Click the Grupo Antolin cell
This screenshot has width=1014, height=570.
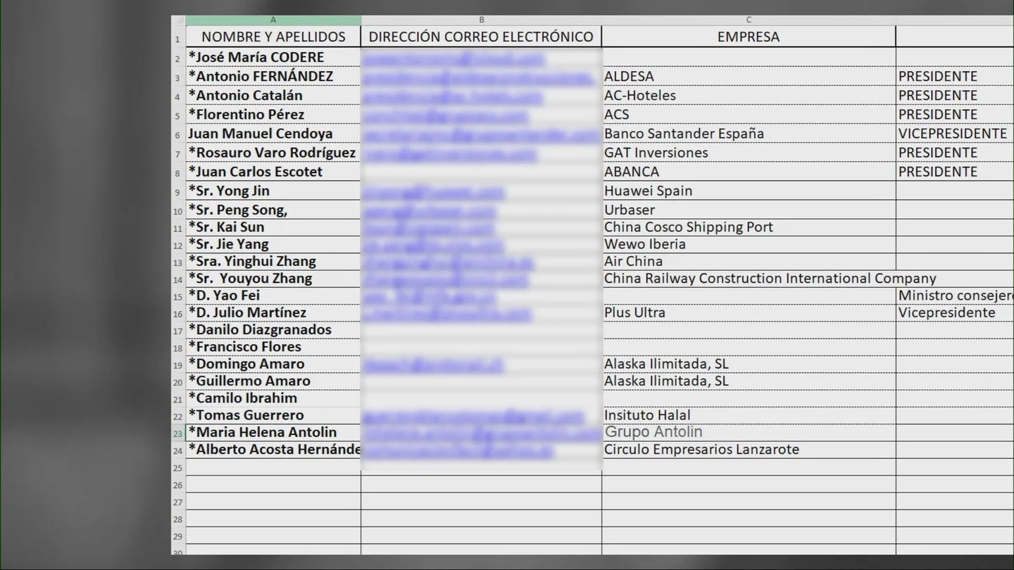pyautogui.click(x=749, y=432)
